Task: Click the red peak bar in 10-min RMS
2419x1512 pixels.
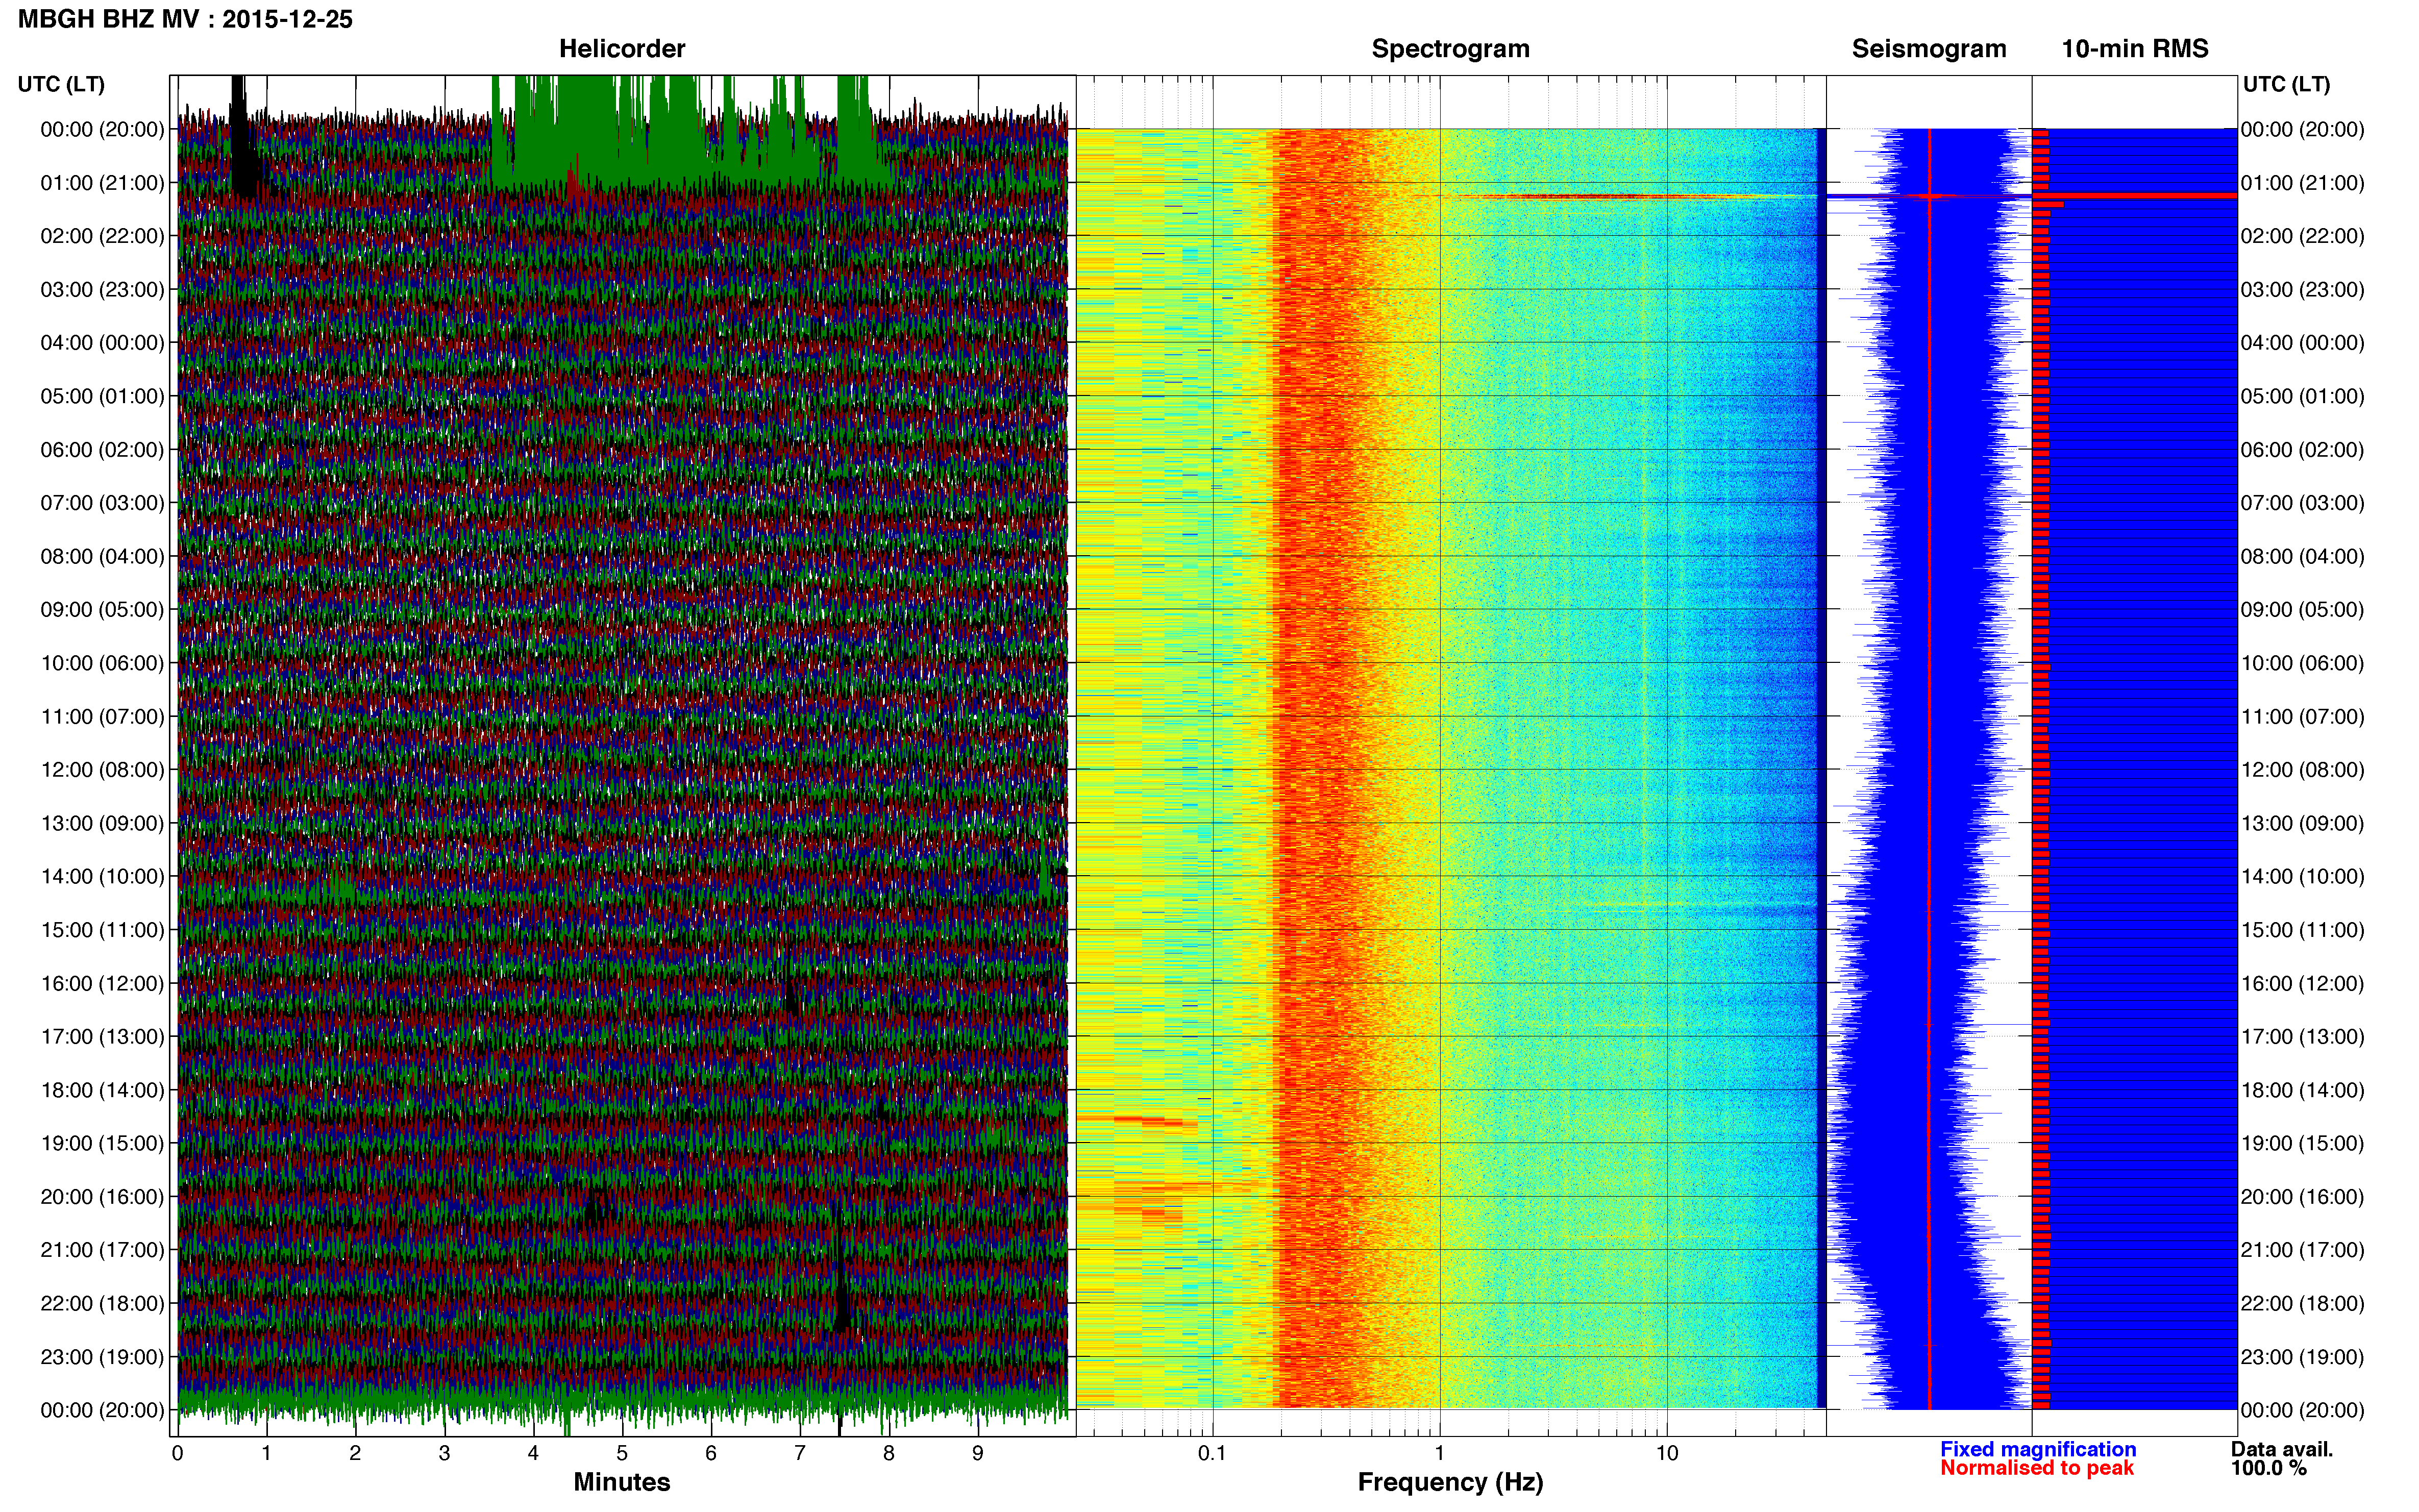Action: 2135,196
